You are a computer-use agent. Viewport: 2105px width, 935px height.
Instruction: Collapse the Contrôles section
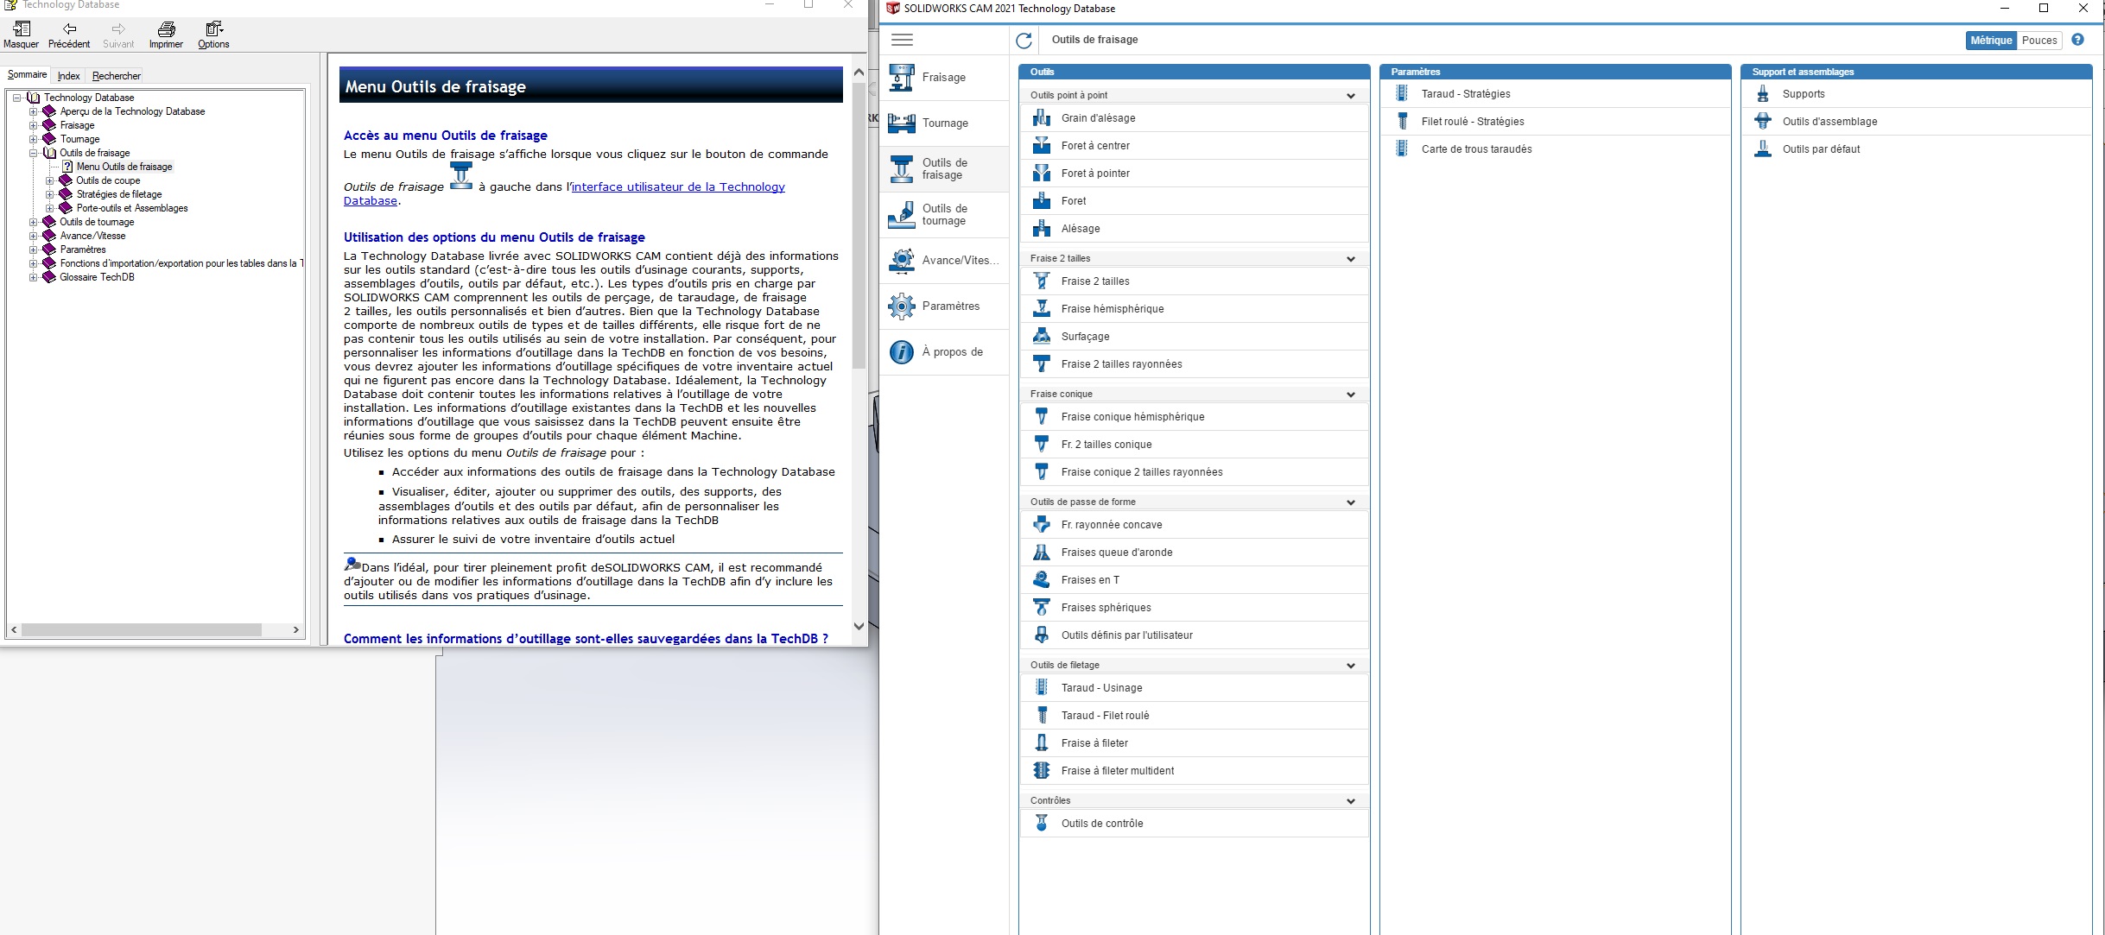tap(1351, 801)
